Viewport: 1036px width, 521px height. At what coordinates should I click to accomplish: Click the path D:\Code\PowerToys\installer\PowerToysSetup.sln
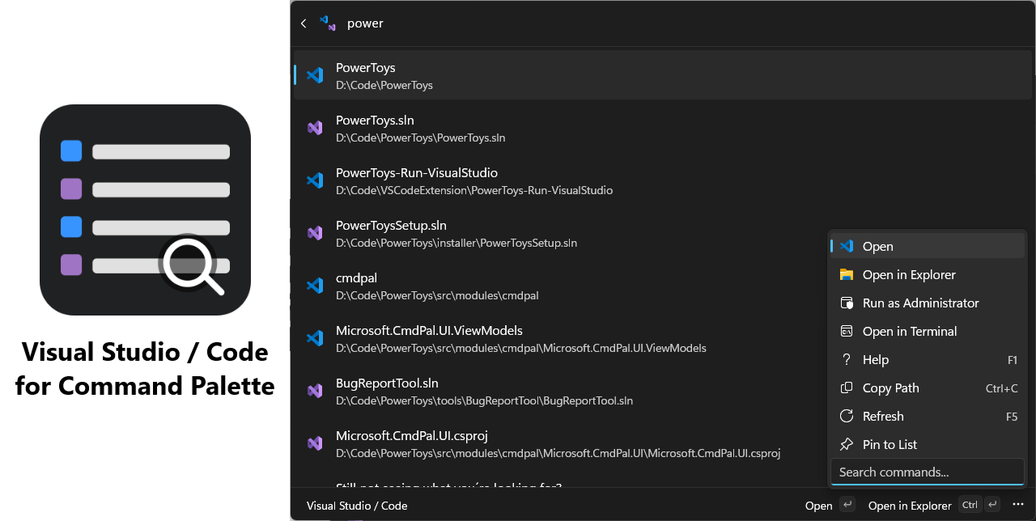coord(456,243)
